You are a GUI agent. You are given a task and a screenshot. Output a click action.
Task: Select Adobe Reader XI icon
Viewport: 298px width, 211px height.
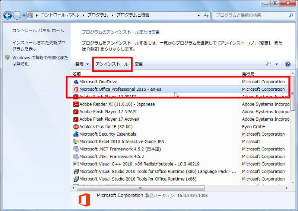(76, 104)
